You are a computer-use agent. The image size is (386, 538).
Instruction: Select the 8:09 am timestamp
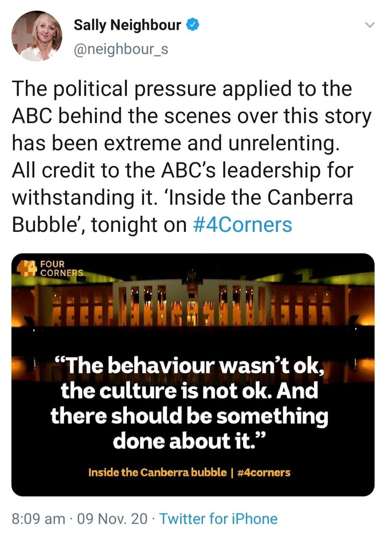38,519
